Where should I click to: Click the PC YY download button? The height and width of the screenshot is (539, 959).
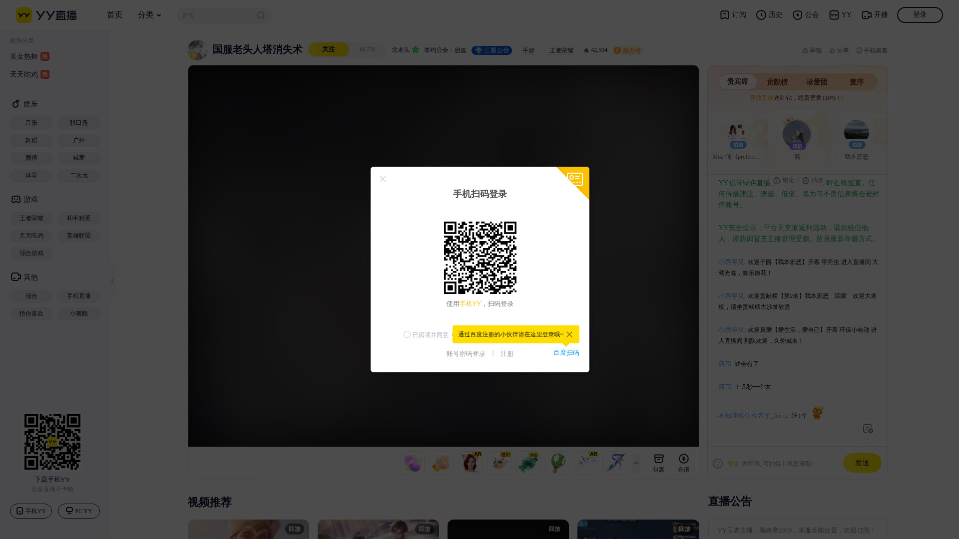tap(79, 511)
